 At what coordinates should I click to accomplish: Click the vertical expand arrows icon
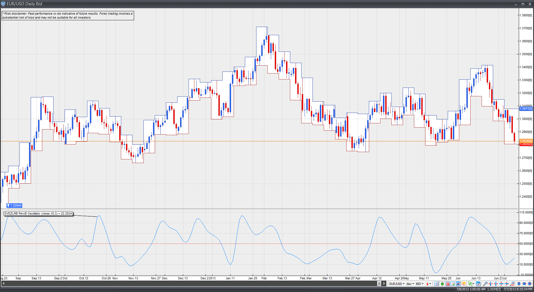[501, 284]
